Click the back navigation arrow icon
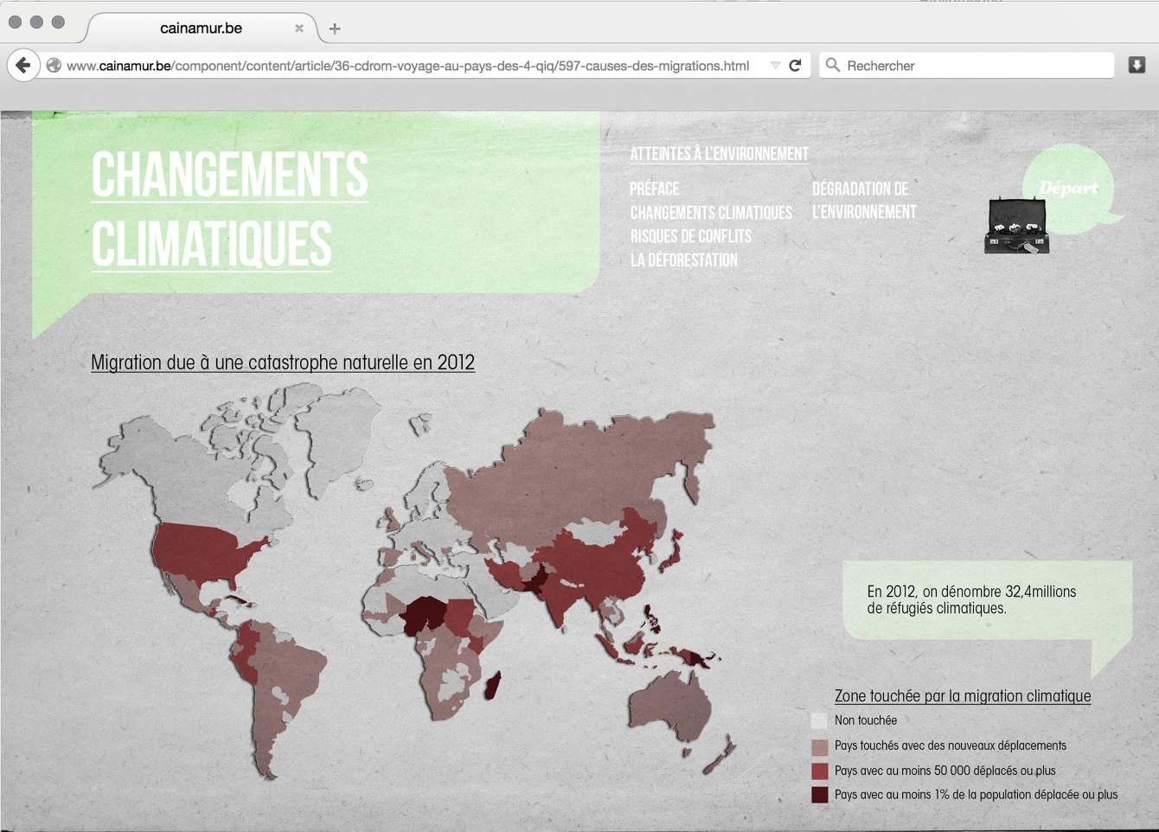This screenshot has width=1159, height=832. tap(22, 64)
